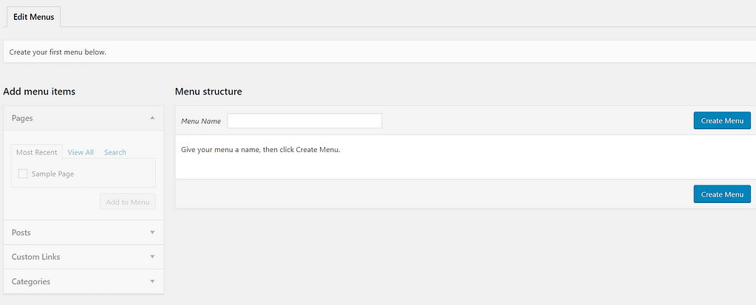
Task: Switch to the View All tab
Action: [81, 152]
